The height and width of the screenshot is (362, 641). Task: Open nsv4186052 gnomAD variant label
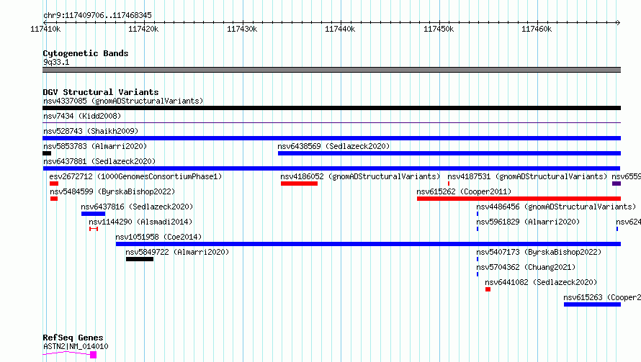coord(360,176)
